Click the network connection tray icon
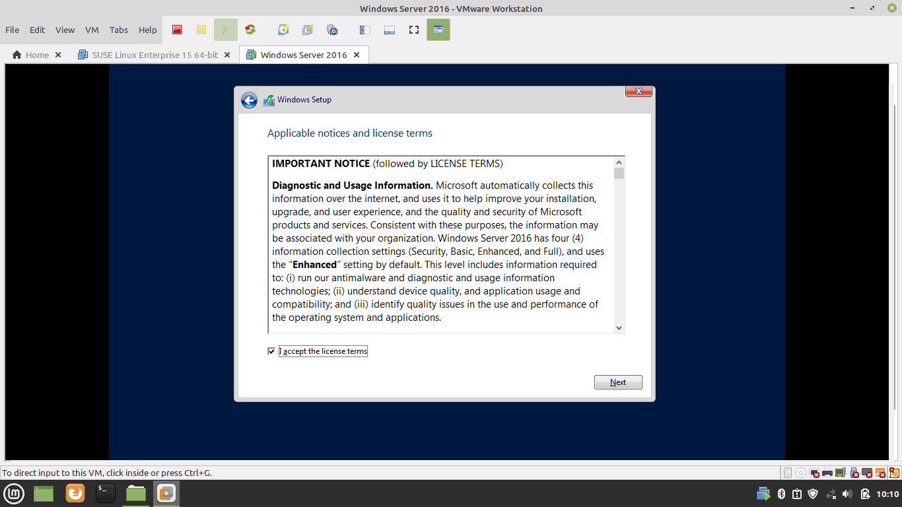Screen dimensions: 902x507 point(831,494)
